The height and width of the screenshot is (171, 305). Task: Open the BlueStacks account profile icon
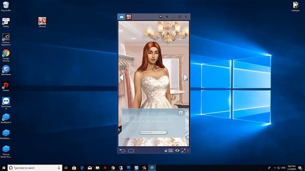coord(161,17)
